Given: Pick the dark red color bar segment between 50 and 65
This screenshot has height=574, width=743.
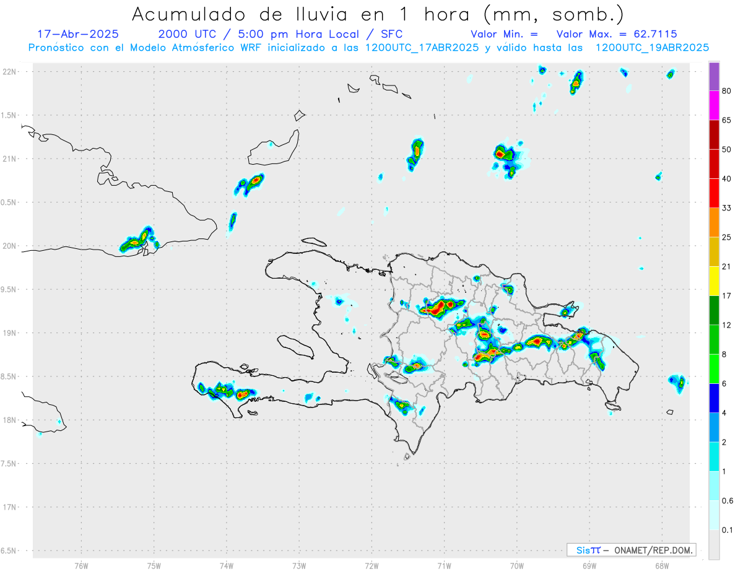Looking at the screenshot, I should pyautogui.click(x=714, y=135).
